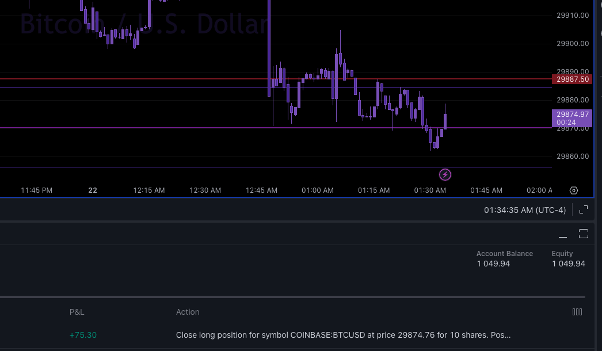Screen dimensions: 602x351
Task: Open column layout options in the trades panel
Action: (577, 311)
